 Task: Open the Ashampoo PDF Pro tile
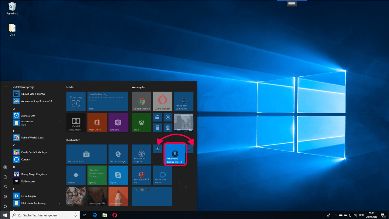[141, 175]
